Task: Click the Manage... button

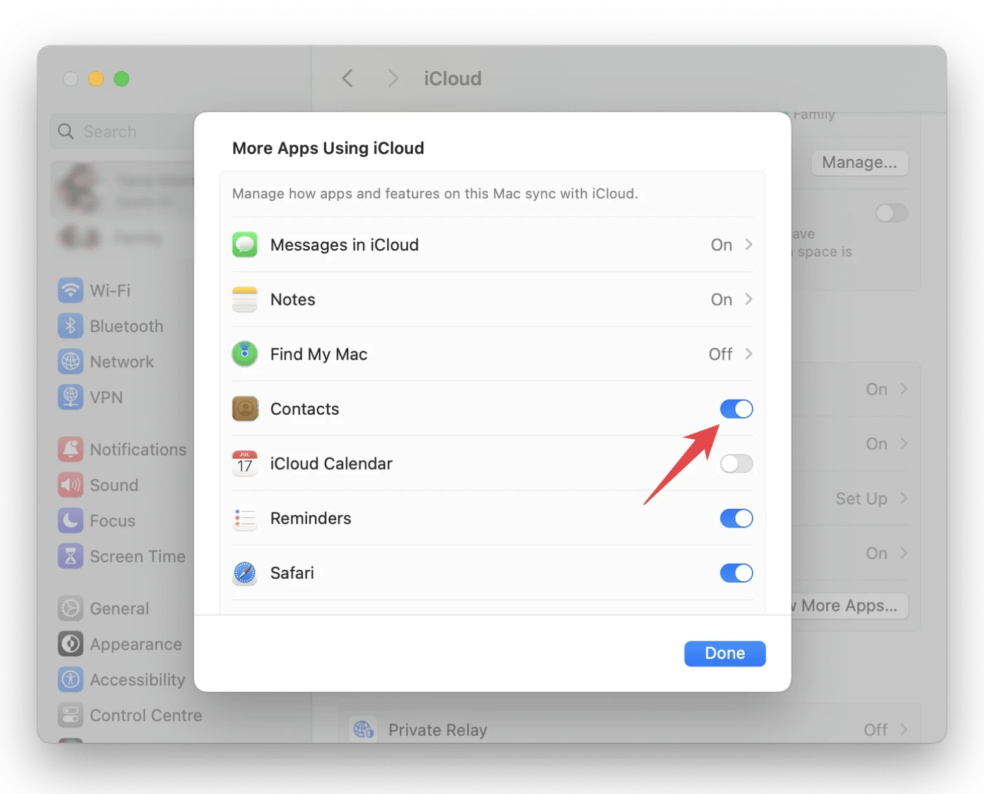Action: pos(859,162)
